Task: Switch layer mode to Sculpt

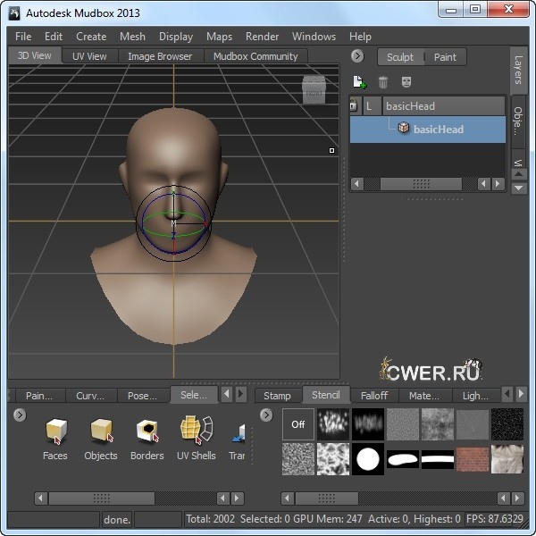Action: tap(400, 57)
